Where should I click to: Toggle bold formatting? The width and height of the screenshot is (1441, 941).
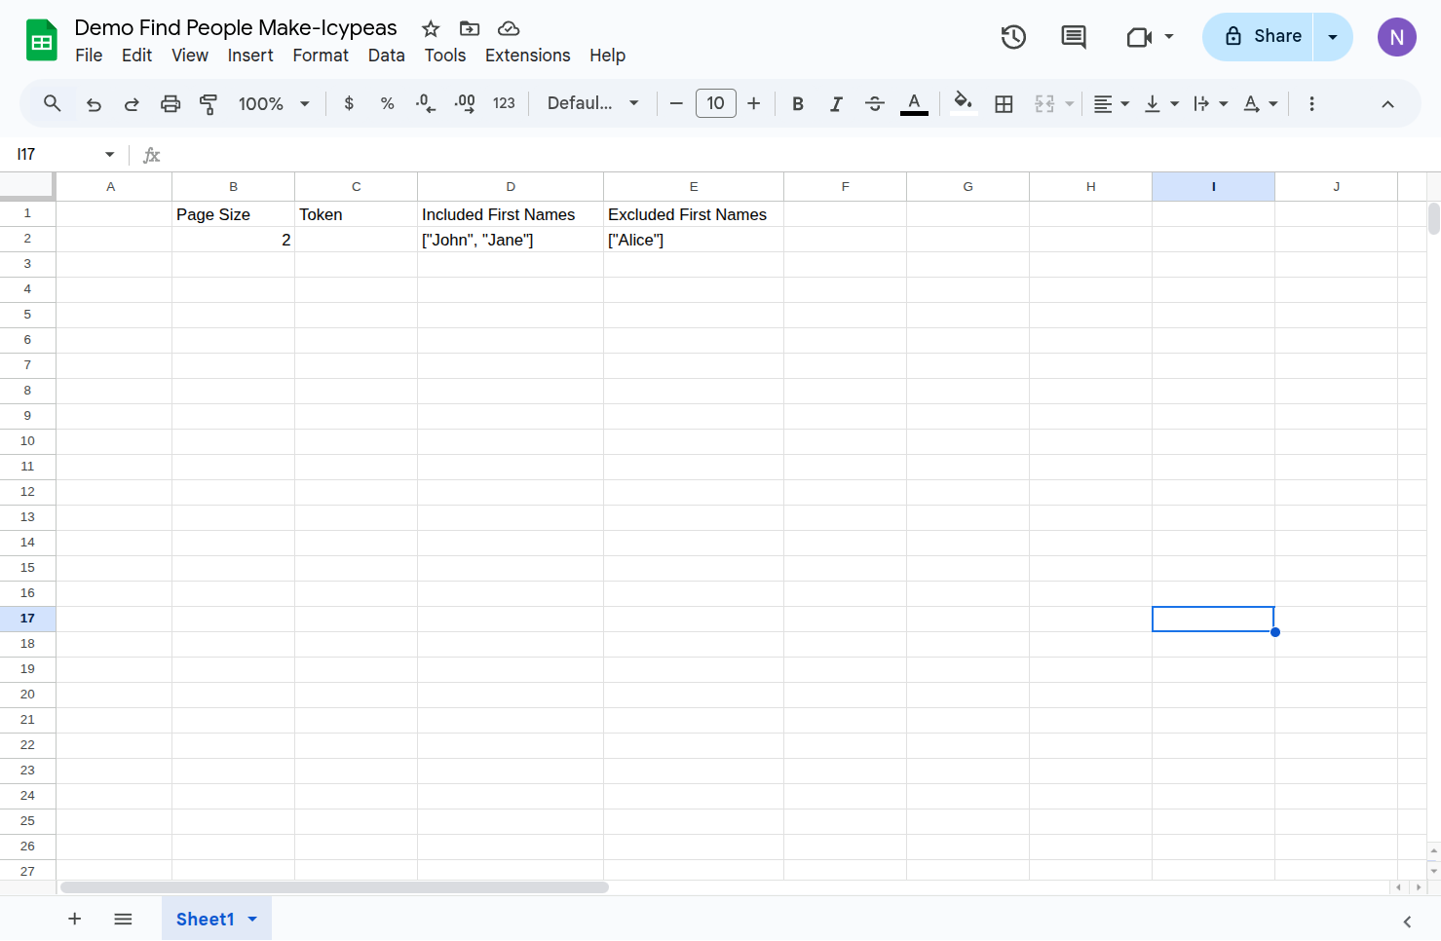coord(798,104)
